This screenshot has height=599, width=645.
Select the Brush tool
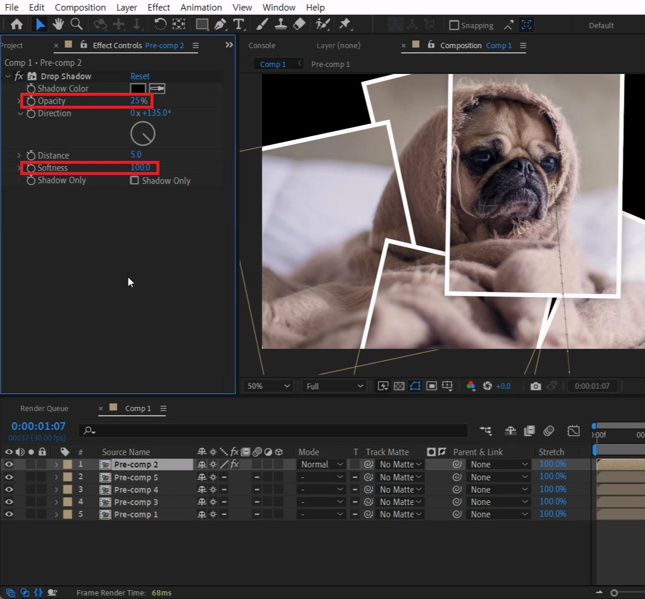tap(262, 25)
